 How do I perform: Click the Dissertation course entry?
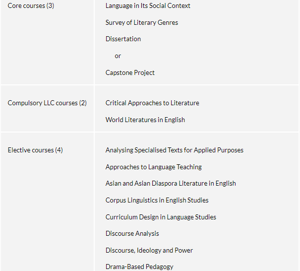pyautogui.click(x=123, y=39)
